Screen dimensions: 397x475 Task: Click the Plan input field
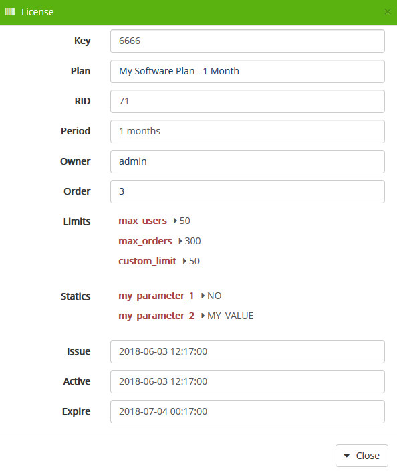247,71
